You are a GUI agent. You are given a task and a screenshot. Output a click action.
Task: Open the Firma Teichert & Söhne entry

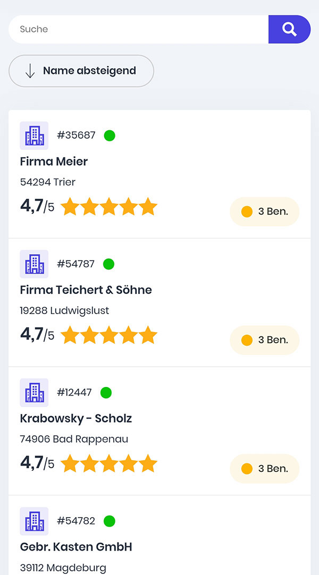86,290
